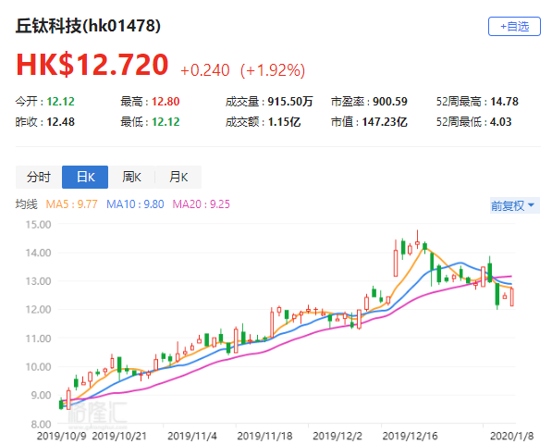Screen dimensions: 552x444
Task: Click the 2019/12/16 date axis label
Action: coord(411,437)
